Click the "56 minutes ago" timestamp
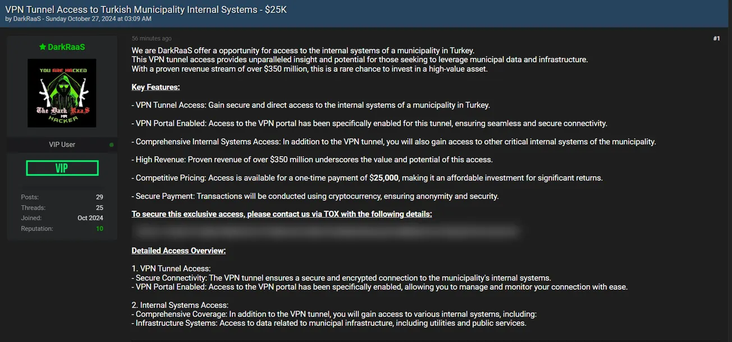Viewport: 732px width, 342px height. [152, 39]
